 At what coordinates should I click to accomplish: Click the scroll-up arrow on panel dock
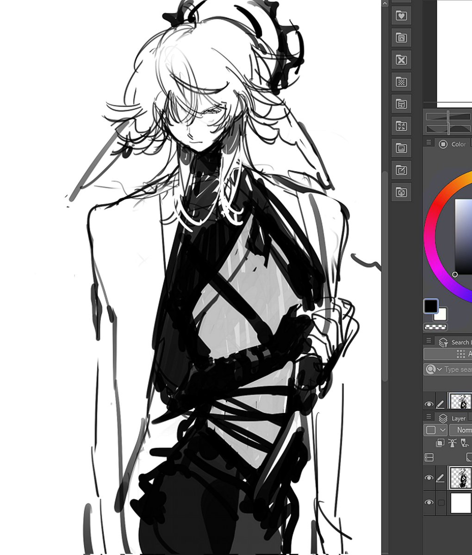point(385,4)
